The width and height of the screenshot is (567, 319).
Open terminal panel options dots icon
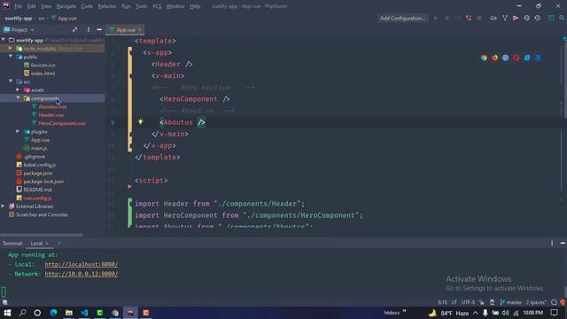(552, 244)
